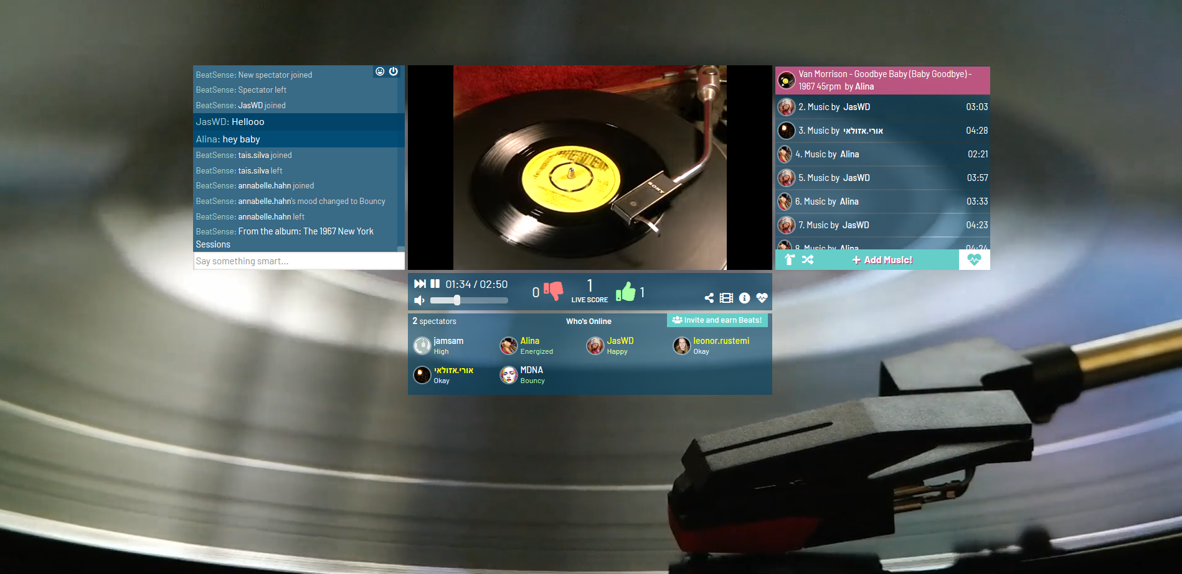Give the song a thumbs down

pos(553,291)
